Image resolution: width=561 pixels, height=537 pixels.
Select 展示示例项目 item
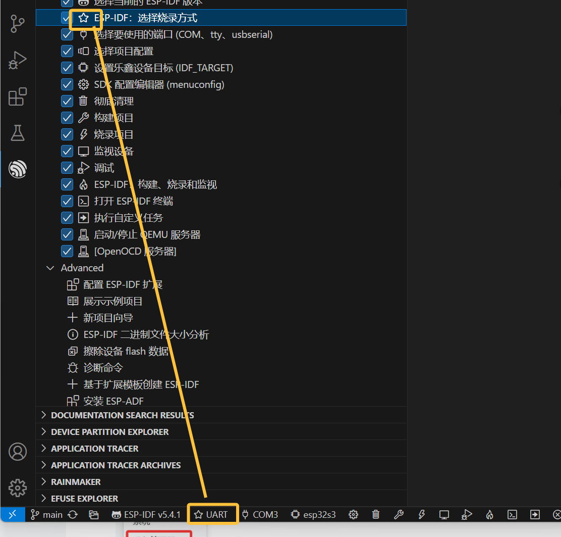pos(221,301)
